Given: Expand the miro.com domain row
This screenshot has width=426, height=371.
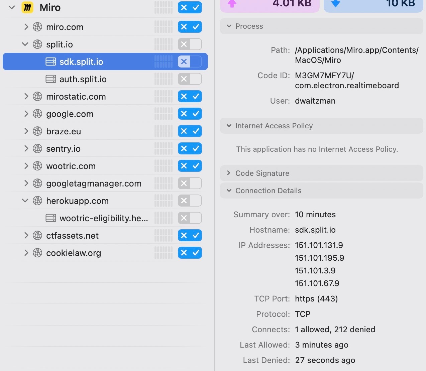Looking at the screenshot, I should 26,27.
